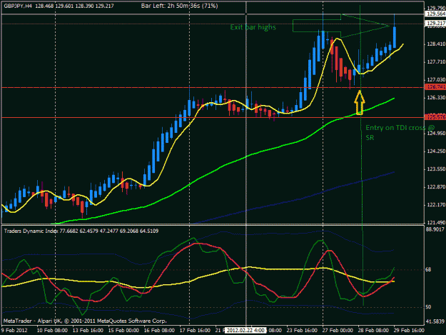Screen dimensions: 446x335
Task: Click the 121.490 price axis value
Action: click(436, 223)
